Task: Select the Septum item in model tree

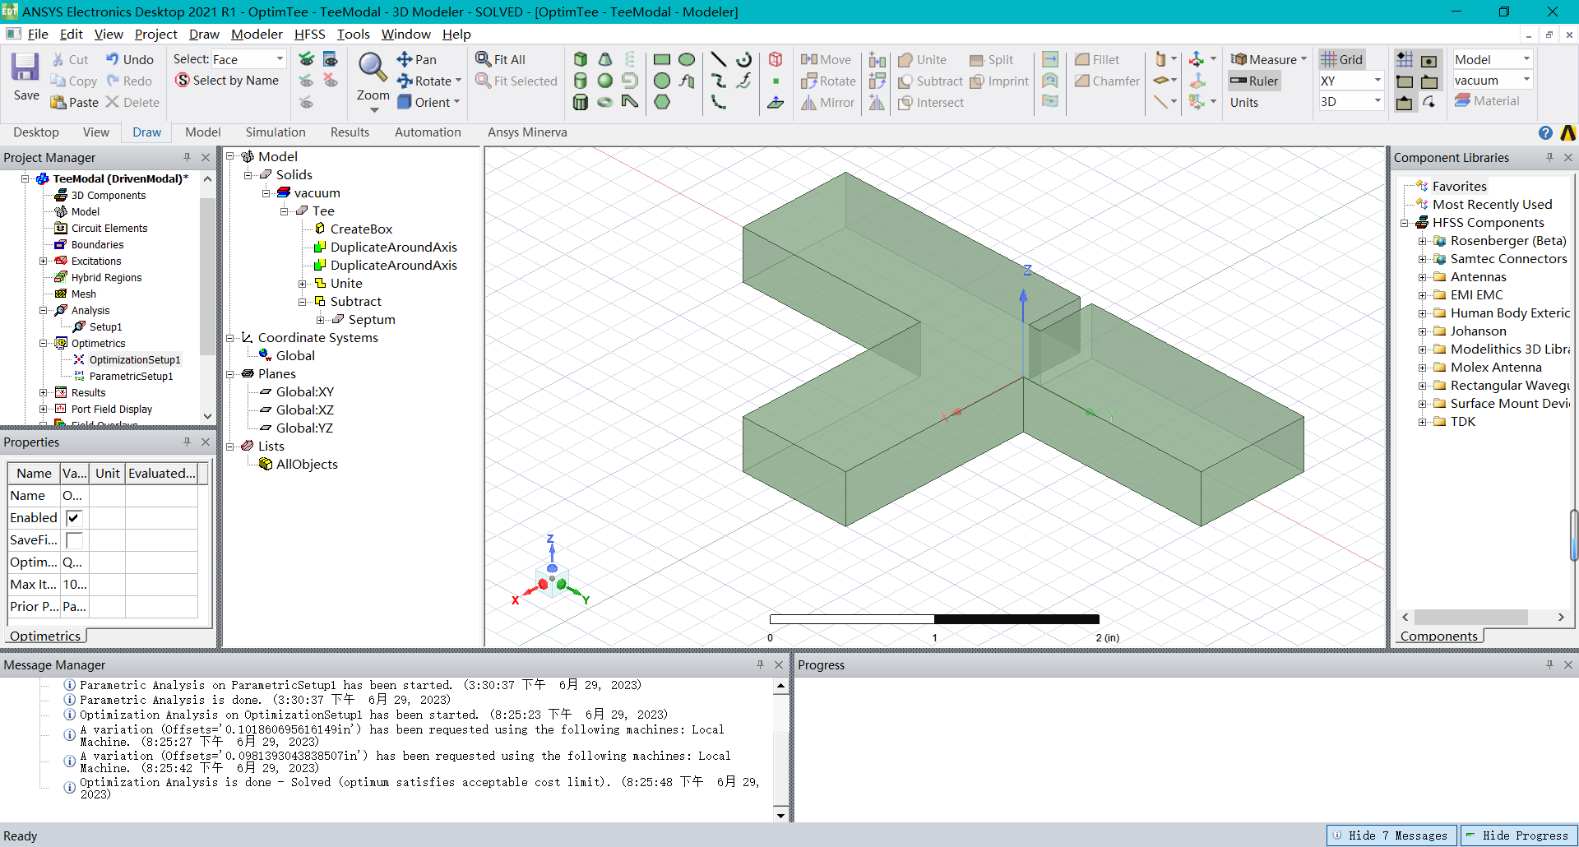Action: pyautogui.click(x=372, y=320)
